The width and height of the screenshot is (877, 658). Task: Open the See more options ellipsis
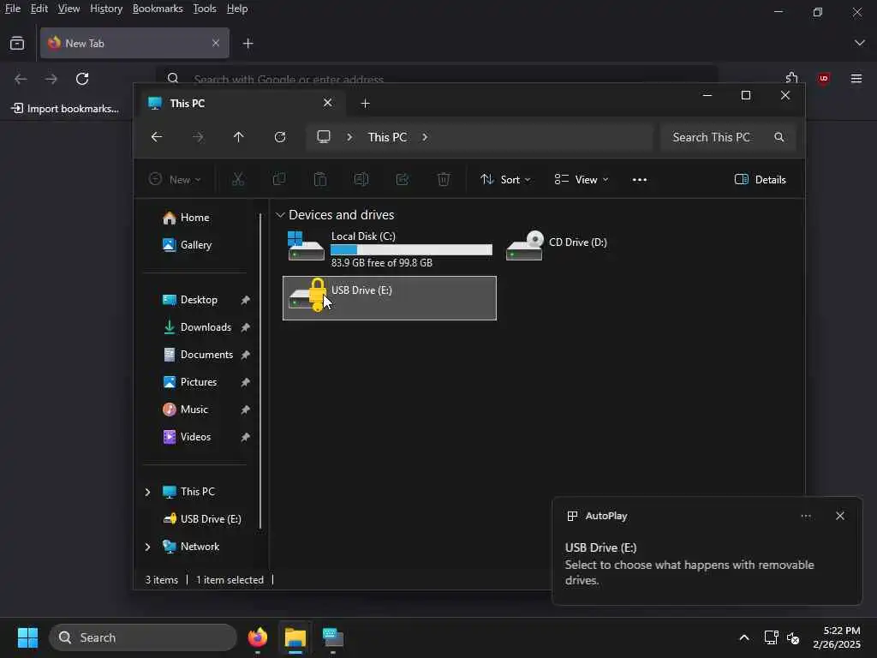pyautogui.click(x=639, y=180)
